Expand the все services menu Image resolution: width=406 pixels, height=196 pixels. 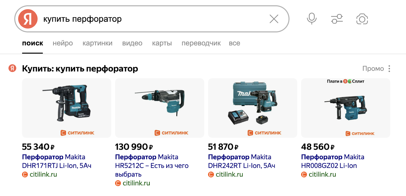pyautogui.click(x=234, y=43)
